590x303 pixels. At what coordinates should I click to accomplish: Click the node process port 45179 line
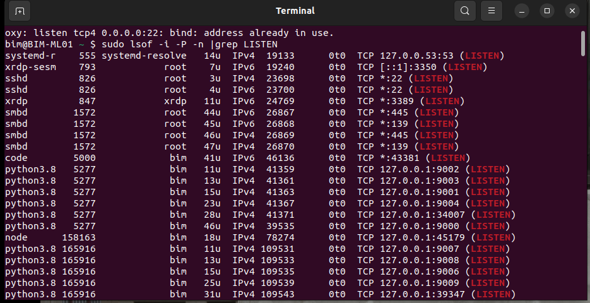(261, 237)
